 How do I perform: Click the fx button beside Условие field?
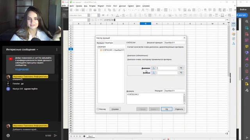click(154, 73)
